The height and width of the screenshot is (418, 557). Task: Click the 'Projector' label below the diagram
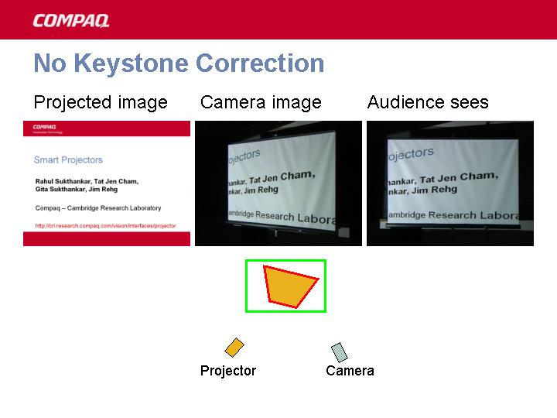click(227, 371)
